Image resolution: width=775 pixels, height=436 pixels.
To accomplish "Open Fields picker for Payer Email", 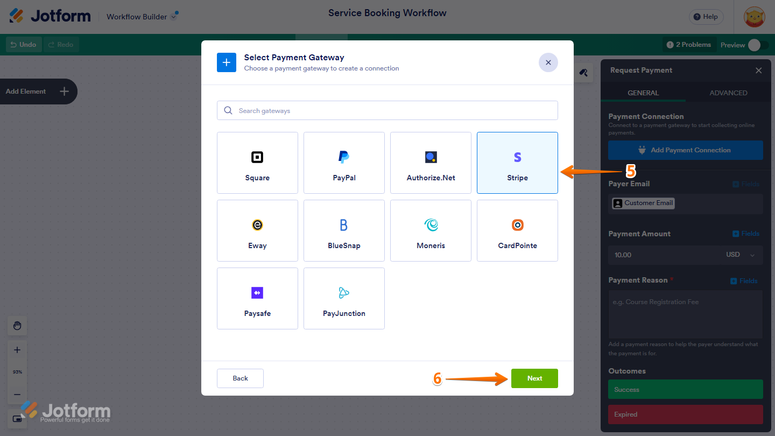I will click(x=746, y=184).
